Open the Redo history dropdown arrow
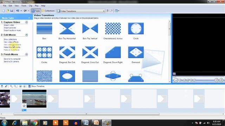Screen dimensions: 225x126 [28, 11]
